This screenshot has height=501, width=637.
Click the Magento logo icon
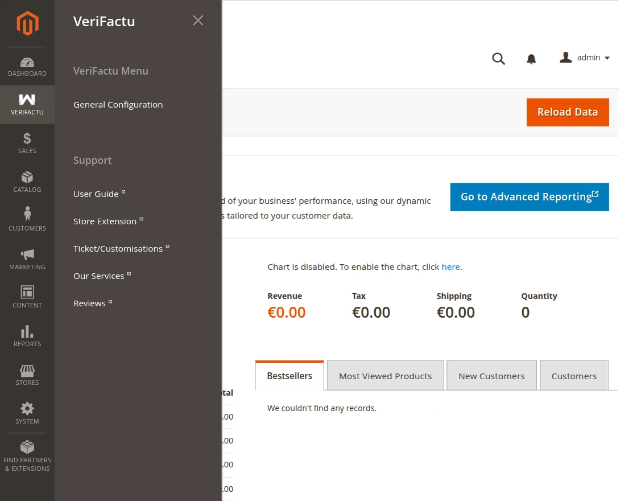[x=27, y=23]
